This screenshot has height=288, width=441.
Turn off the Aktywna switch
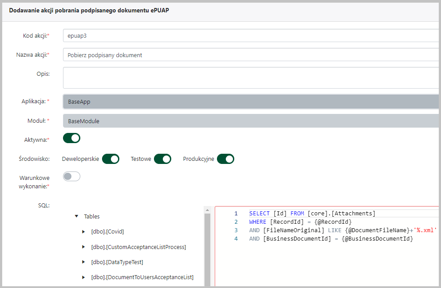click(71, 138)
